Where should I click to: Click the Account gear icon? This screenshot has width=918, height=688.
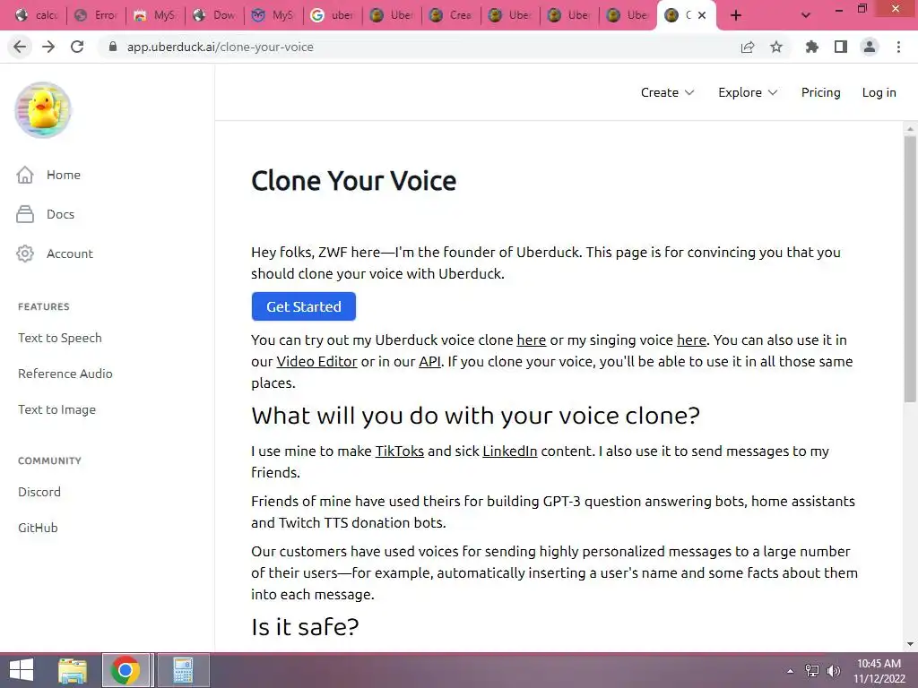(25, 254)
